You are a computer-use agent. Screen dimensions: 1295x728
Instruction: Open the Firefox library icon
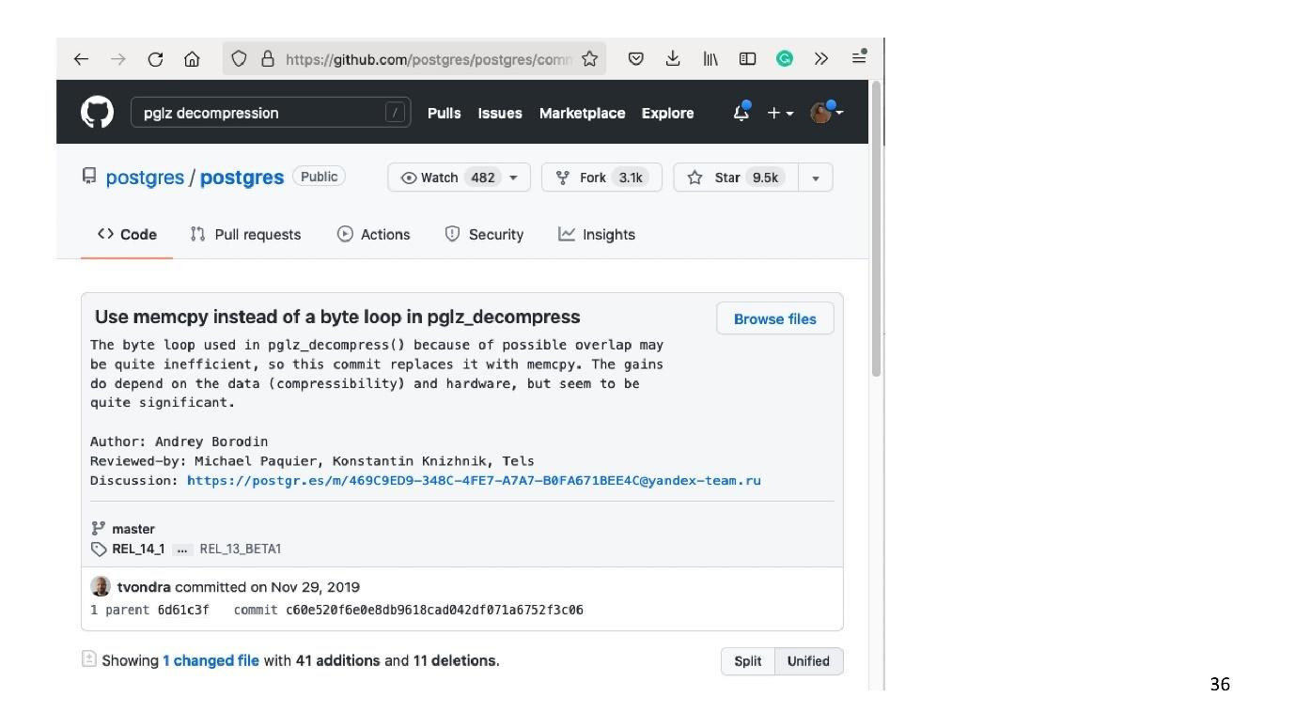[x=710, y=58]
